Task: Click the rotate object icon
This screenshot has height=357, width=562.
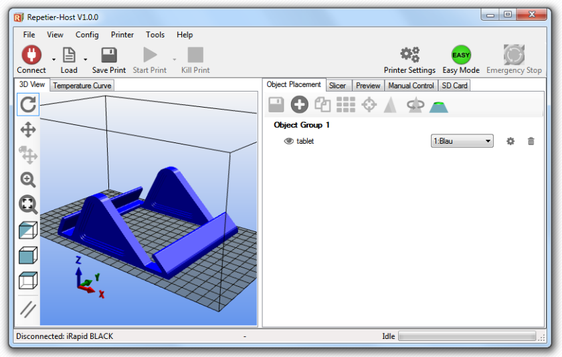Action: point(415,105)
